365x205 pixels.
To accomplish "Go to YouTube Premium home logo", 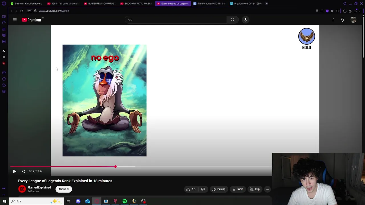I will 31,20.
